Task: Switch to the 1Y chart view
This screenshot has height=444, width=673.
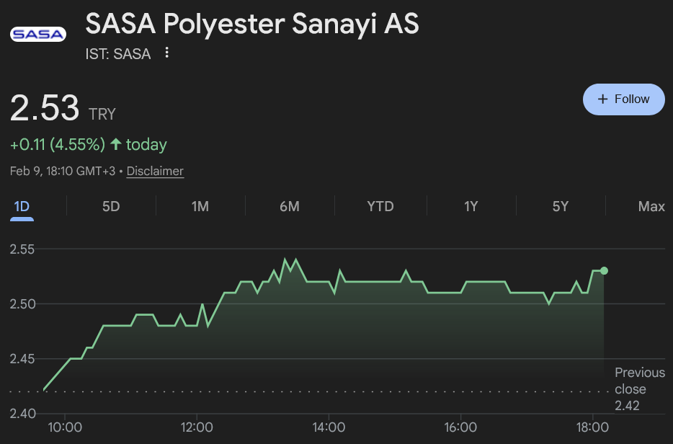Action: pos(471,207)
